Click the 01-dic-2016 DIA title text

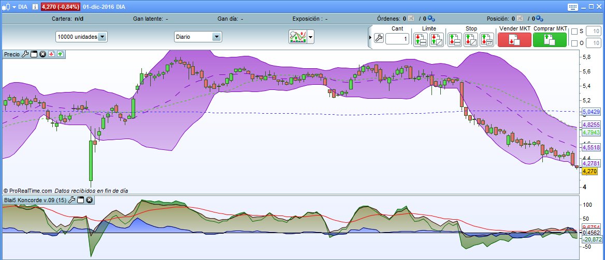coord(104,7)
